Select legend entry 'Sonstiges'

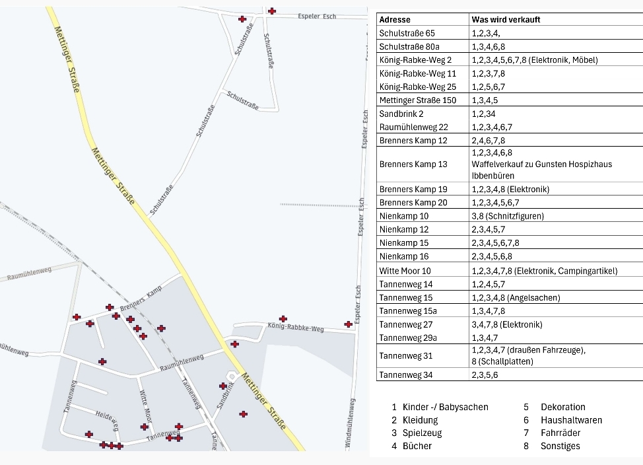(560, 446)
